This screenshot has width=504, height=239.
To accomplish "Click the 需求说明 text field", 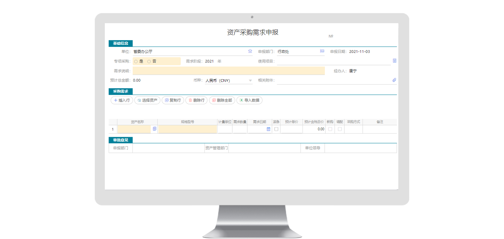I will pyautogui.click(x=229, y=71).
